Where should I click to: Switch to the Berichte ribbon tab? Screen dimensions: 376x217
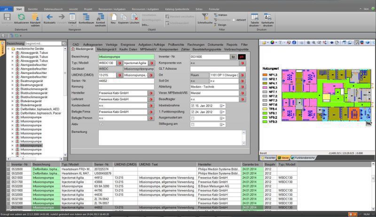point(33,9)
